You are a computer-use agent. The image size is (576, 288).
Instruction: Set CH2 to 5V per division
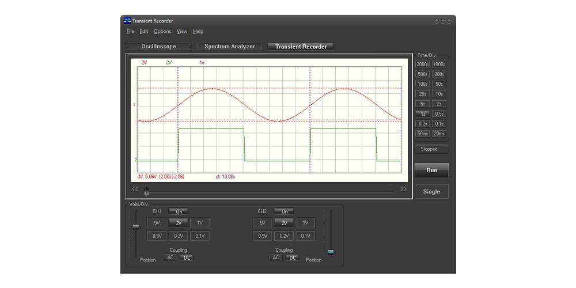pos(263,223)
